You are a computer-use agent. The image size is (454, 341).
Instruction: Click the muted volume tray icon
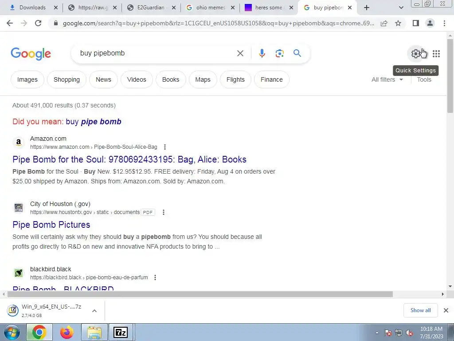click(409, 333)
